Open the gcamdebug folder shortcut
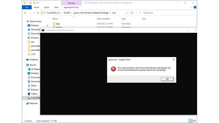Viewport: 219px width, 123px height. (34, 50)
